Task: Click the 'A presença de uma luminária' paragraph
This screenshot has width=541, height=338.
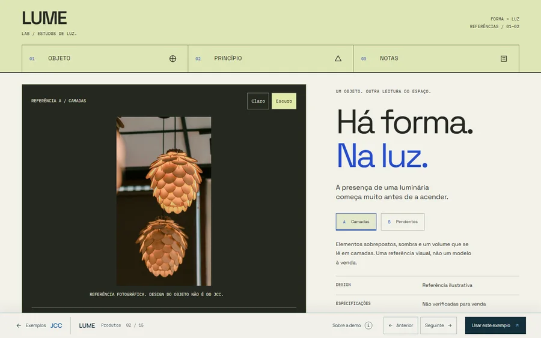Action: tap(392, 192)
